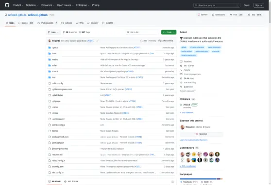Click the tags icon beside branches
The height and width of the screenshot is (185, 271).
(x=80, y=32)
